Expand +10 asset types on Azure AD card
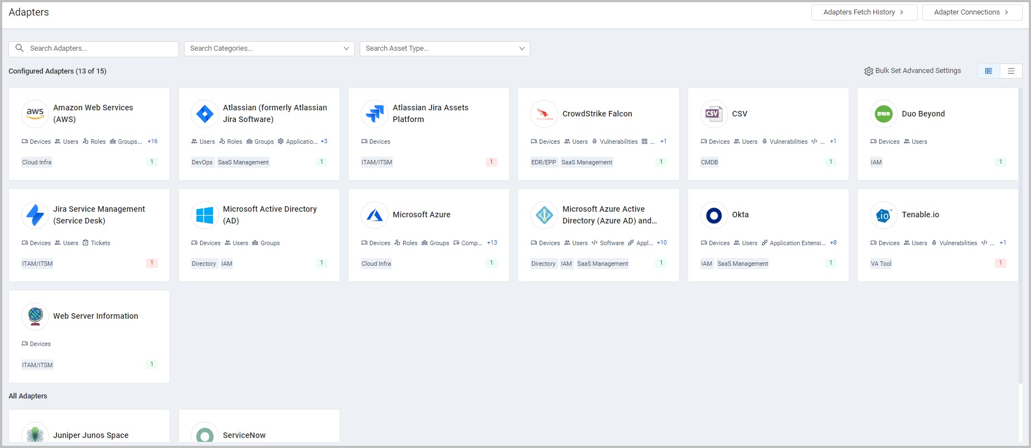The width and height of the screenshot is (1031, 448). click(662, 243)
